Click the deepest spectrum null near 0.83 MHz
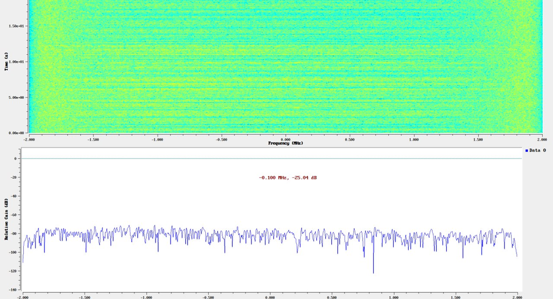The height and width of the screenshot is (299, 553). (373, 272)
